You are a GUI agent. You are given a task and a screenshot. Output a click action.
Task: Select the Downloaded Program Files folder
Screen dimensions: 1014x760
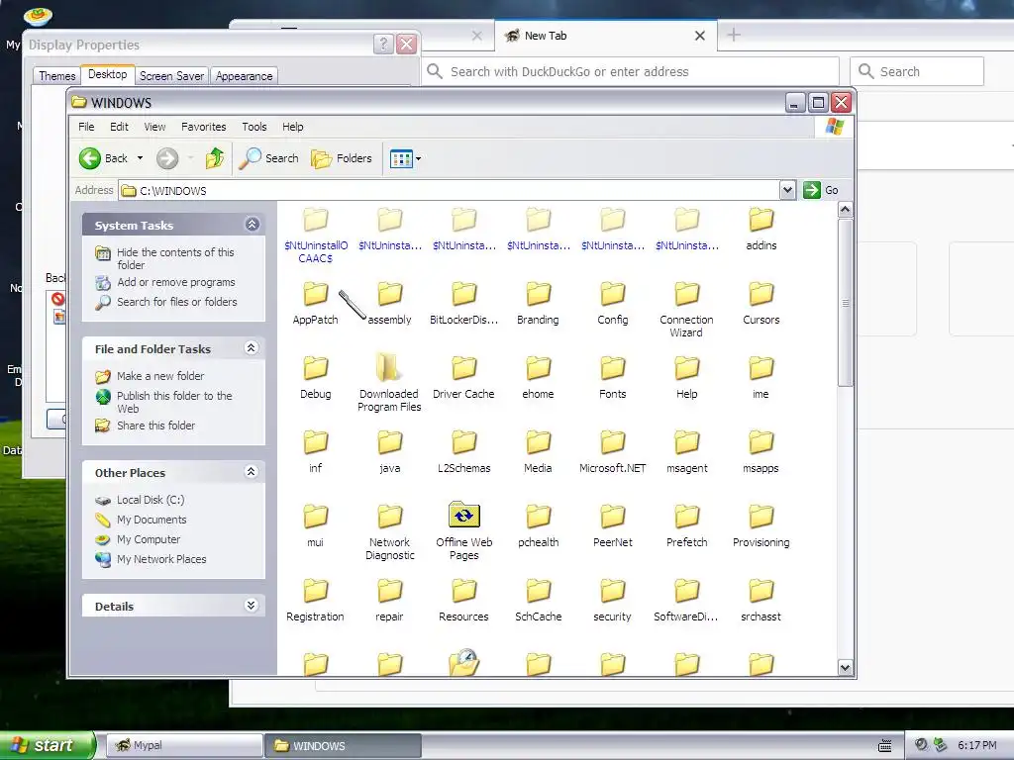click(x=389, y=383)
